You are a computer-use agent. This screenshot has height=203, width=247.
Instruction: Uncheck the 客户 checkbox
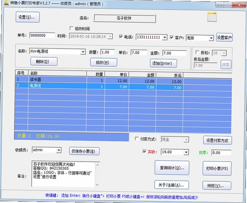172,37
